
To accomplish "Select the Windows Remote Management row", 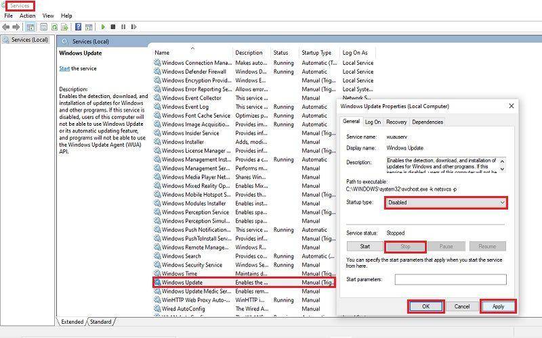I will point(244,247).
